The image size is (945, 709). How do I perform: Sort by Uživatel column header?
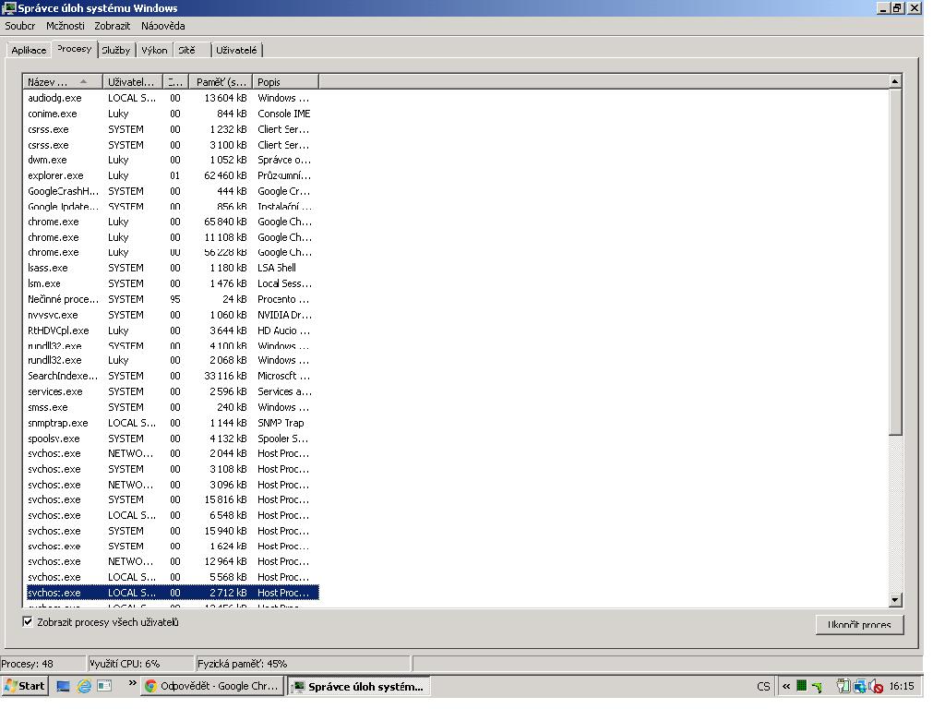133,82
